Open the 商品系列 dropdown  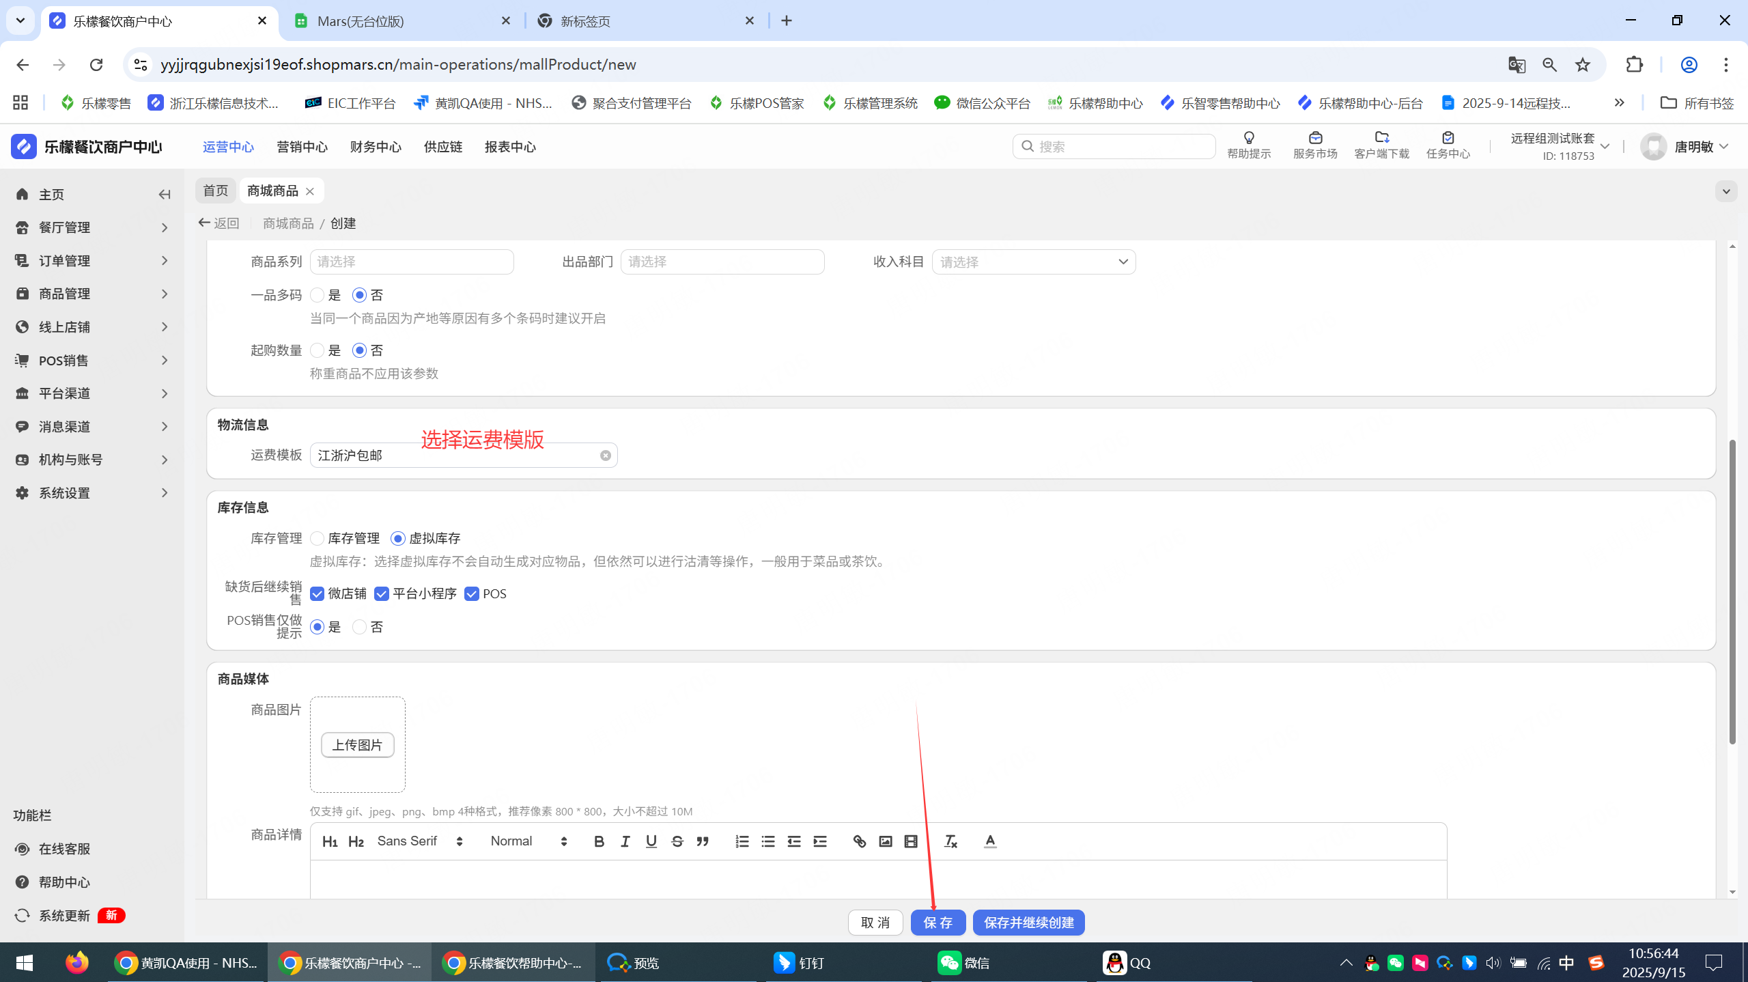(x=412, y=262)
